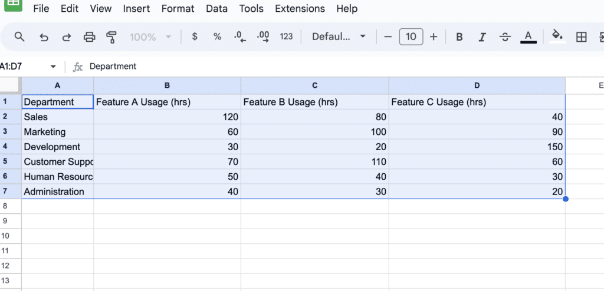Click the Sales cell
Image resolution: width=604 pixels, height=291 pixels.
[x=57, y=117]
